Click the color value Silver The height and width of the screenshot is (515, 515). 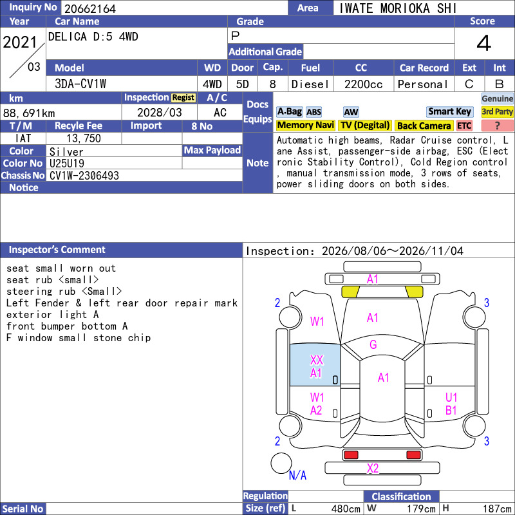66,152
